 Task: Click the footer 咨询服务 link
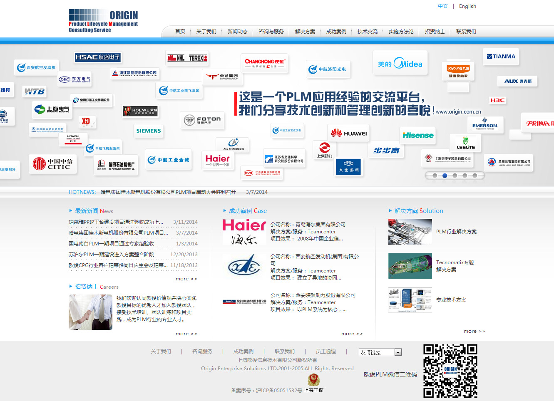(x=202, y=351)
